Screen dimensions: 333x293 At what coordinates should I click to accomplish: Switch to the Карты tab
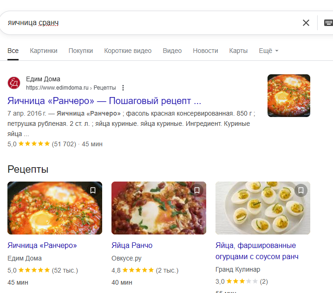(238, 51)
